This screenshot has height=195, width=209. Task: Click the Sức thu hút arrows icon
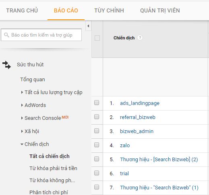[6, 65]
